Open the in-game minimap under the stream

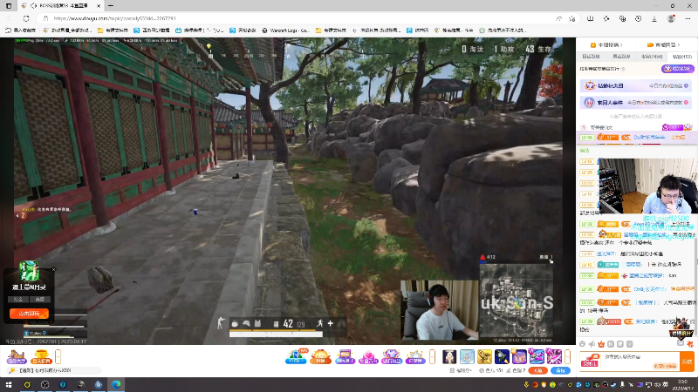[516, 301]
